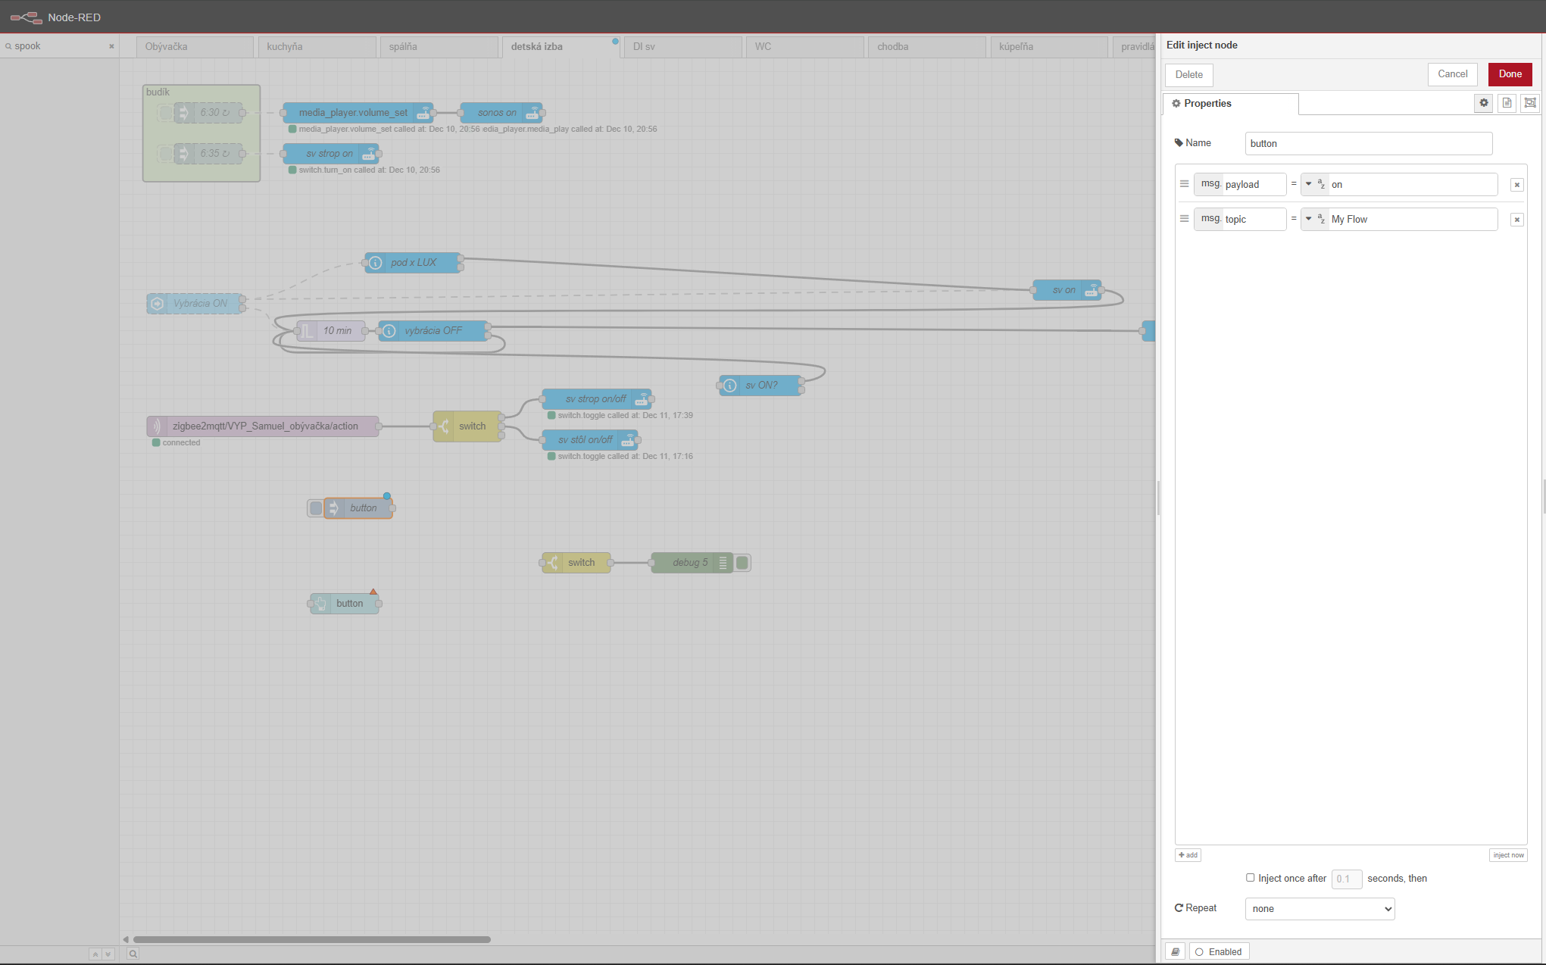Toggle the Enabled node state button

(x=1219, y=951)
